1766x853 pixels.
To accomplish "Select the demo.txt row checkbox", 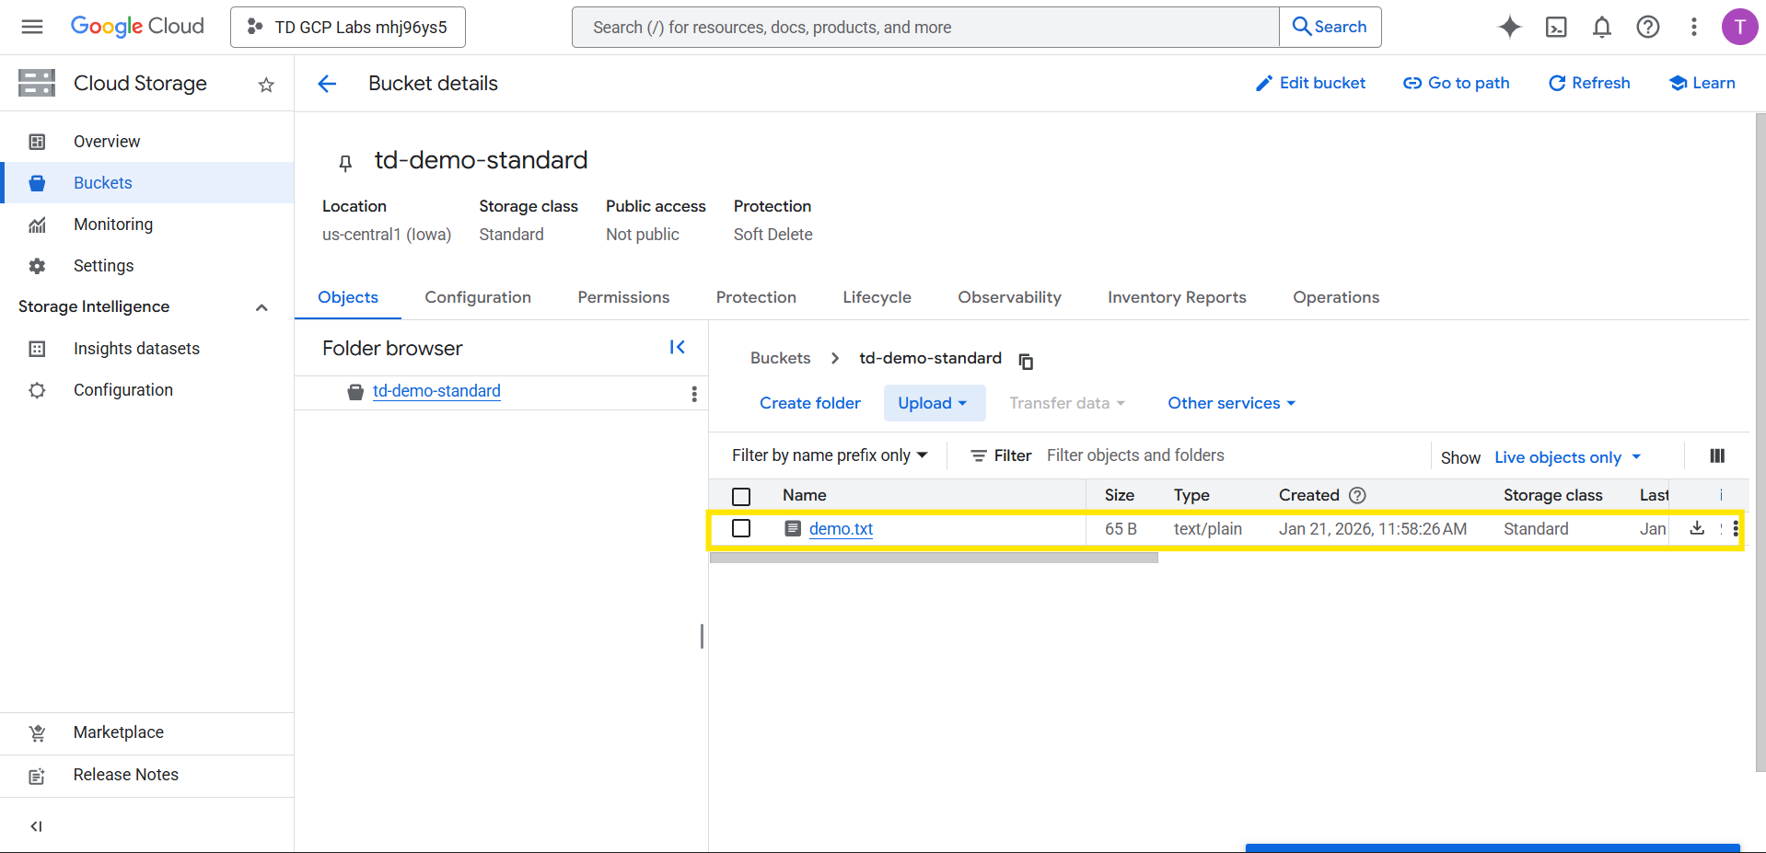I will (x=741, y=528).
